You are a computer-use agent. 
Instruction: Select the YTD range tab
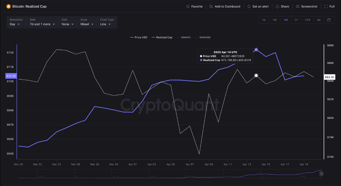coord(307,20)
